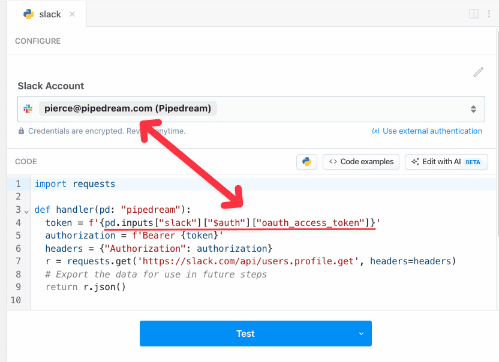Viewport: 499px width, 362px height.
Task: Click the pierce@pipedream.com account chip
Action: tap(128, 108)
